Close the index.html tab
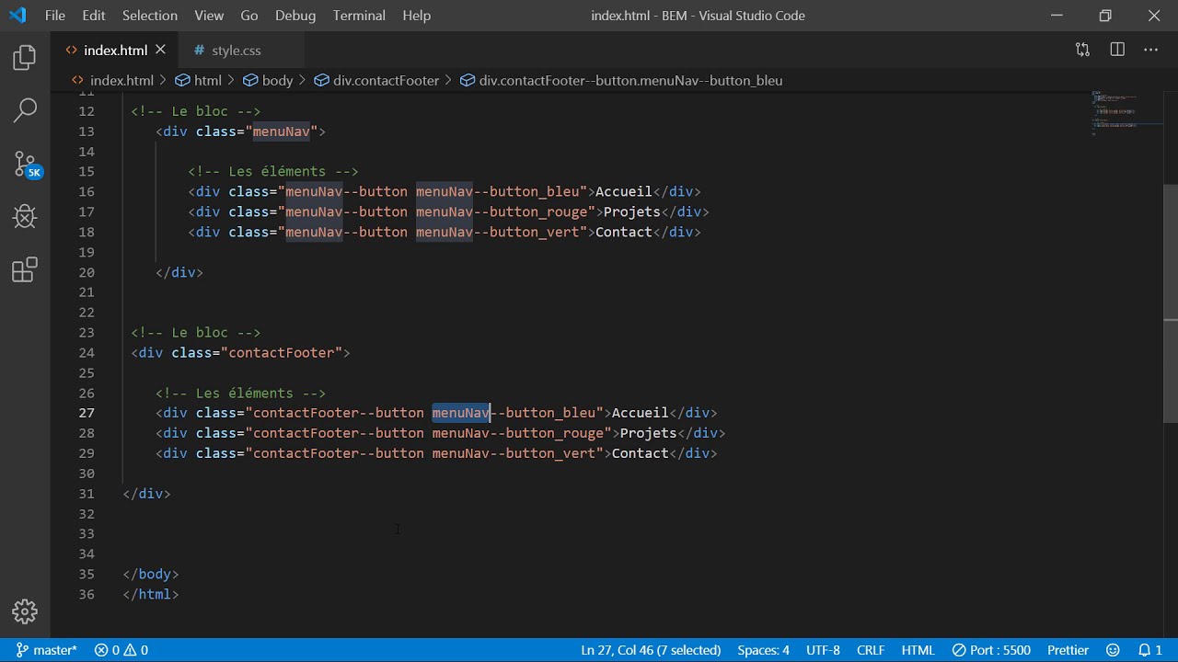Screen dimensions: 1178x662 [161, 50]
